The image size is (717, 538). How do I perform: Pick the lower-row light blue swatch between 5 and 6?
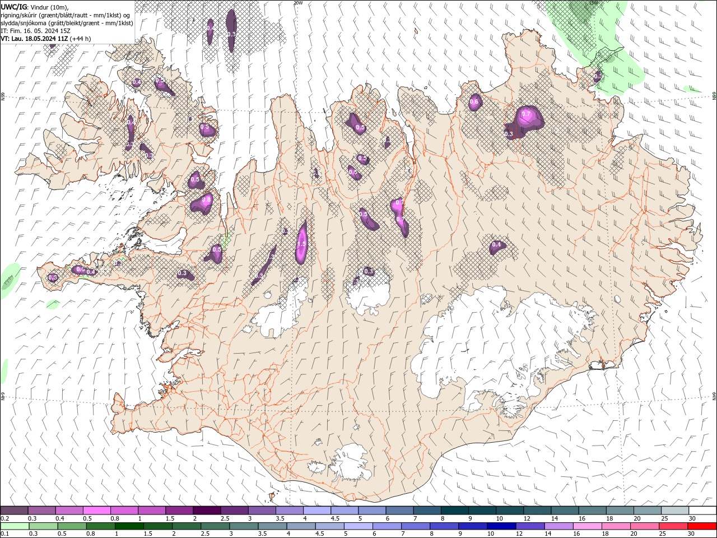pyautogui.click(x=358, y=526)
